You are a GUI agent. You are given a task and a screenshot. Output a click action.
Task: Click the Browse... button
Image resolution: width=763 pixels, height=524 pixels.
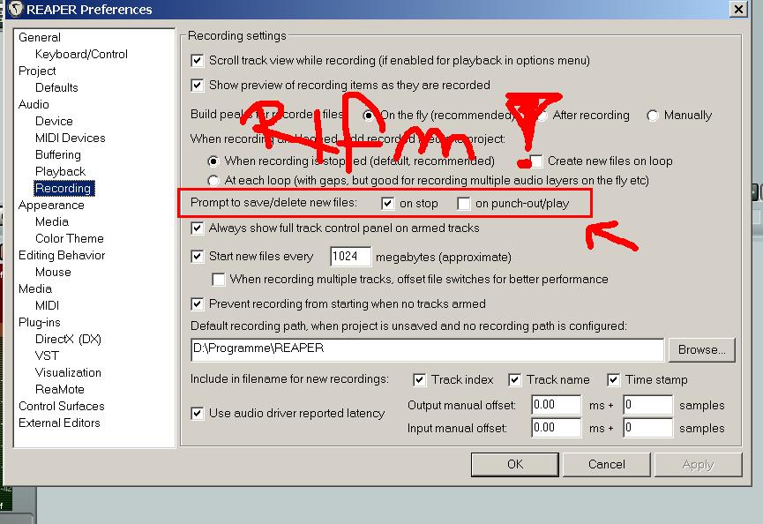[x=701, y=350]
